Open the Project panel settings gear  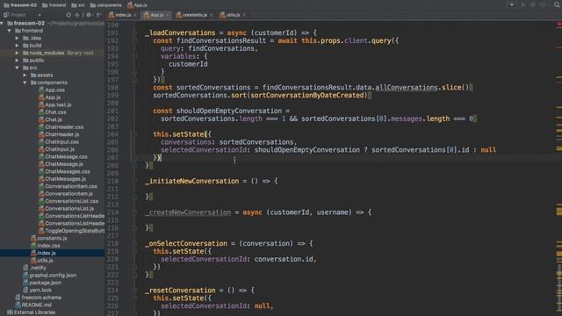tap(89, 15)
